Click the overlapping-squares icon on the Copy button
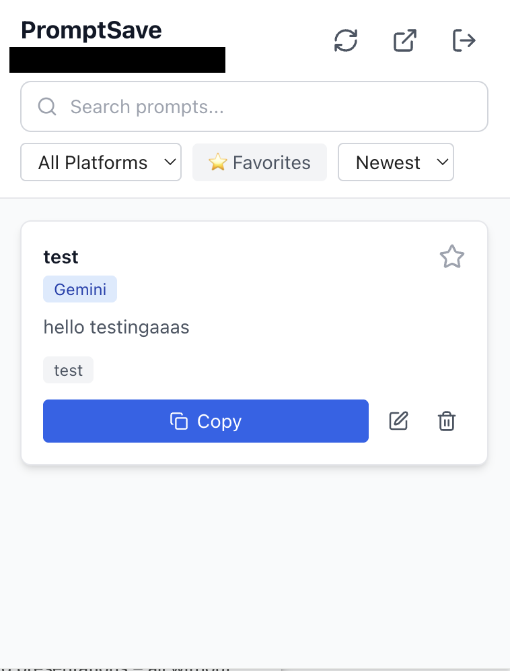510x671 pixels. 179,422
